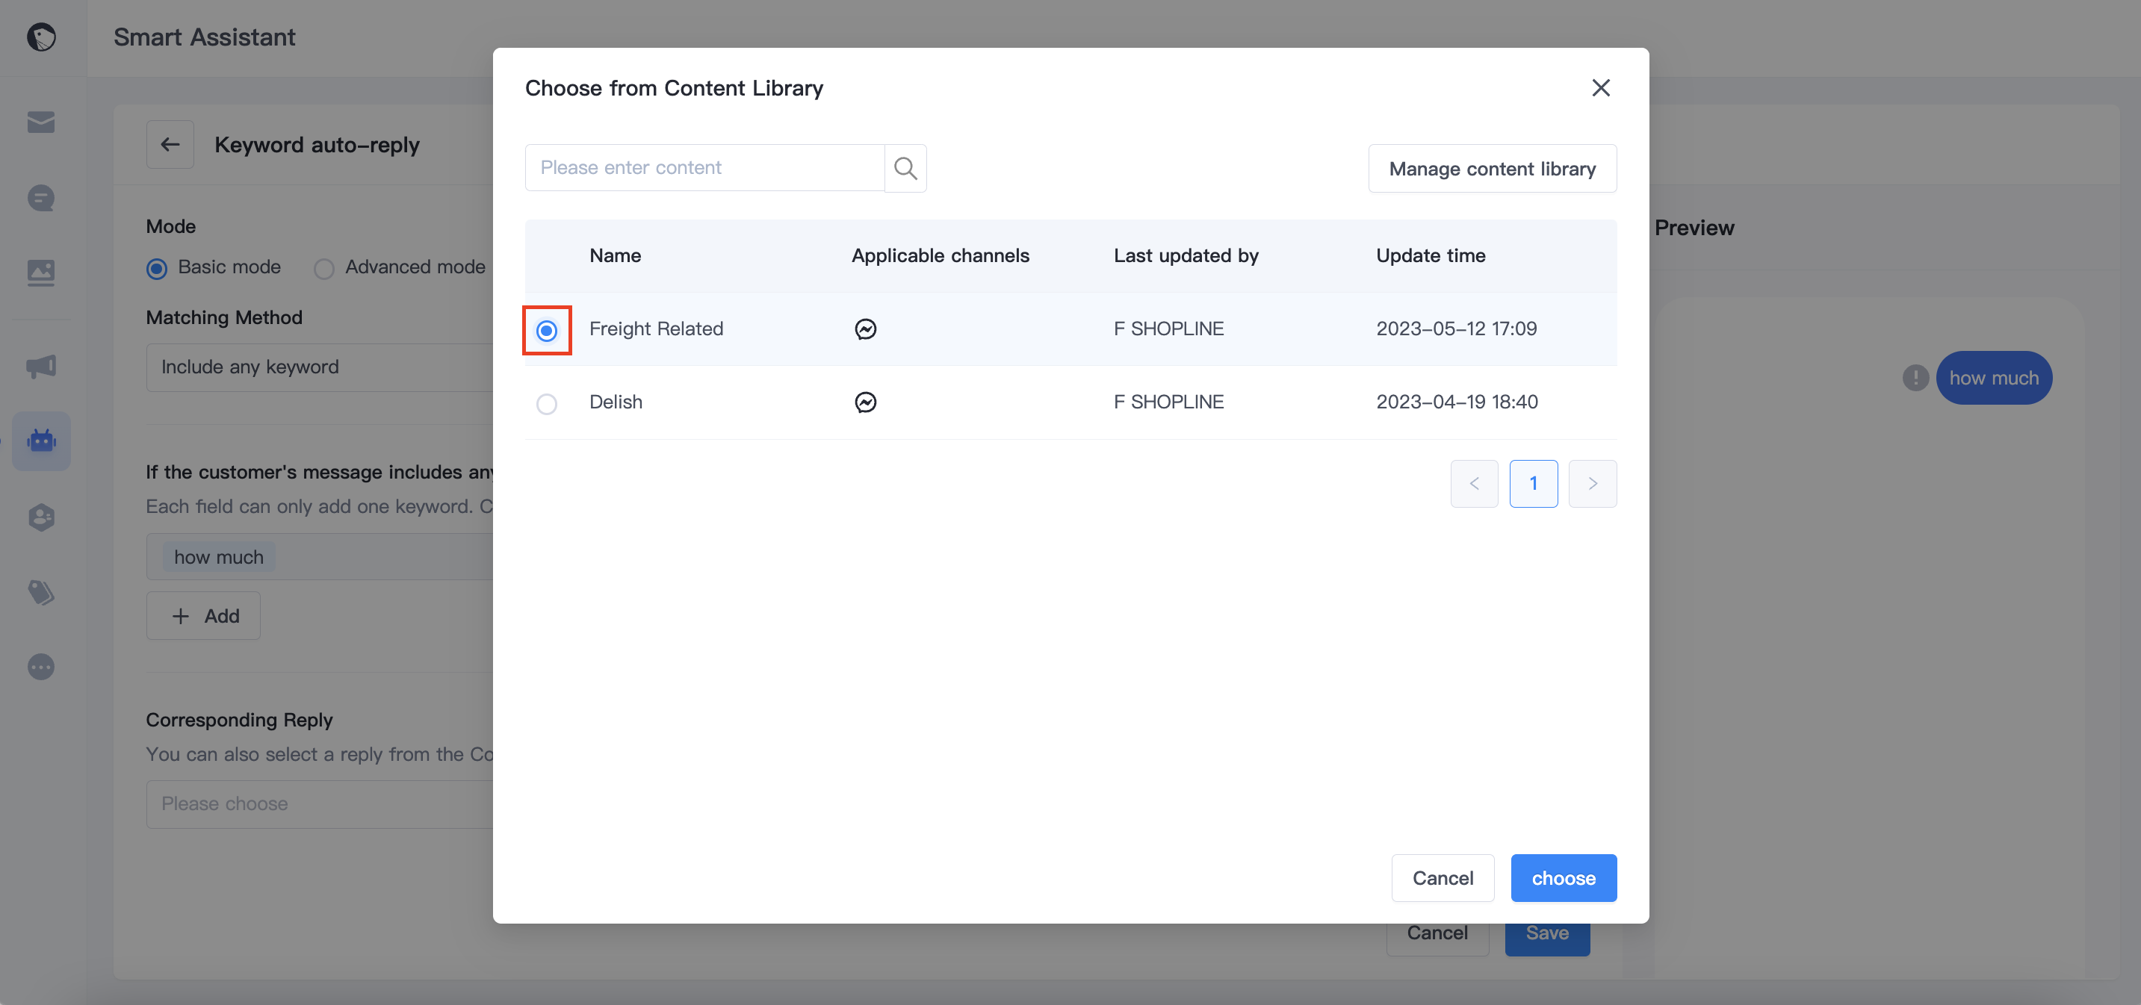Viewport: 2141px width, 1005px height.
Task: Open the more options sidebar icon
Action: tap(42, 666)
